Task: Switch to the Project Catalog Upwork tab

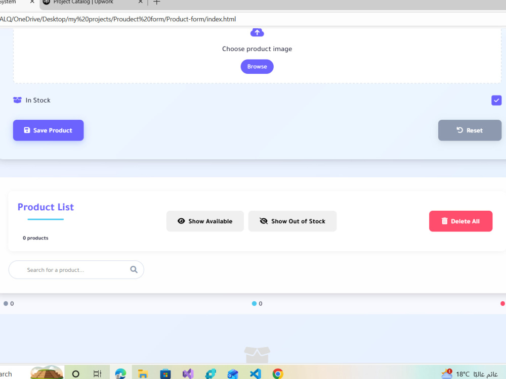Action: (83, 2)
